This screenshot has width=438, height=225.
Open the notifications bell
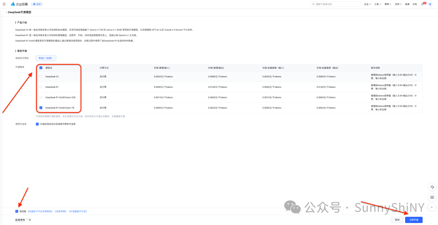(x=422, y=4)
